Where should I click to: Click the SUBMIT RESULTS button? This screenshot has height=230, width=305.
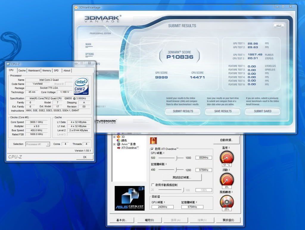click(x=183, y=111)
